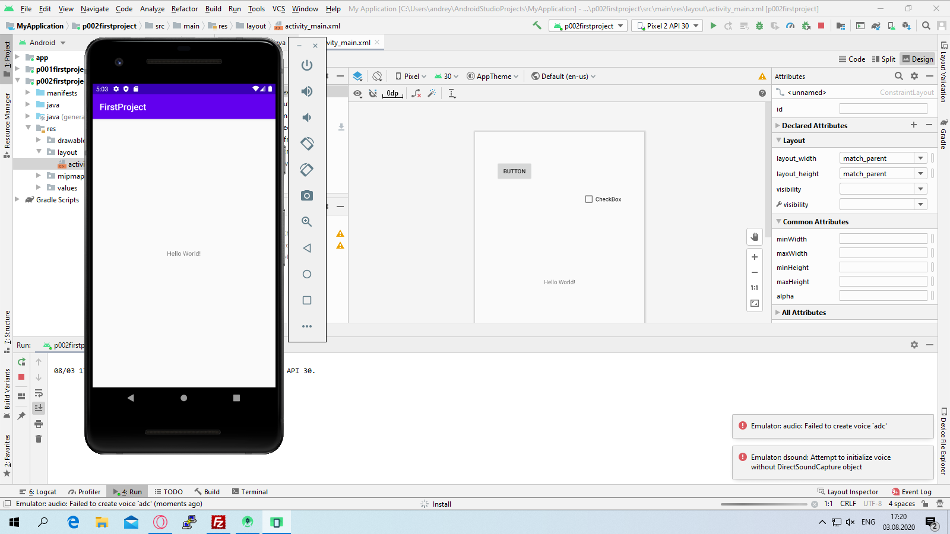Image resolution: width=950 pixels, height=534 pixels.
Task: Open Layout Inspector
Action: coord(848,492)
